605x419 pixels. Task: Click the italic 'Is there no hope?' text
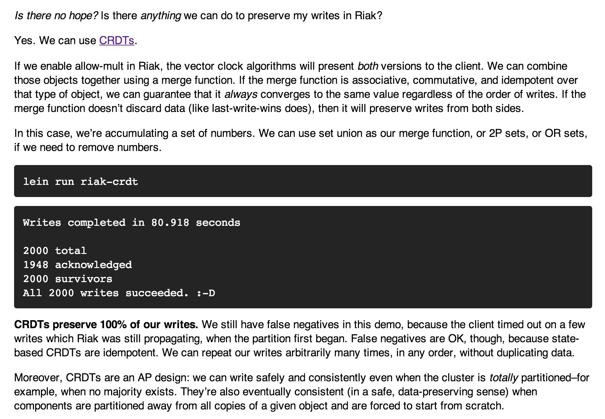click(x=56, y=16)
